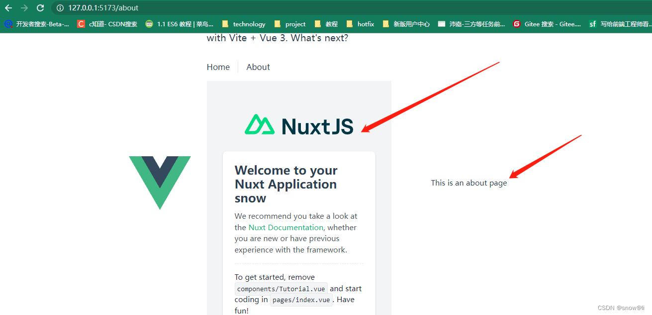The height and width of the screenshot is (315, 652).
Task: Click the site info icon in address bar
Action: tap(59, 7)
